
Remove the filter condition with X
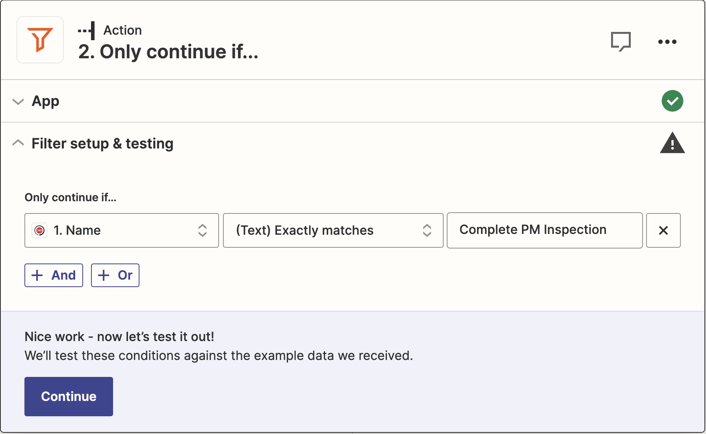pos(663,230)
